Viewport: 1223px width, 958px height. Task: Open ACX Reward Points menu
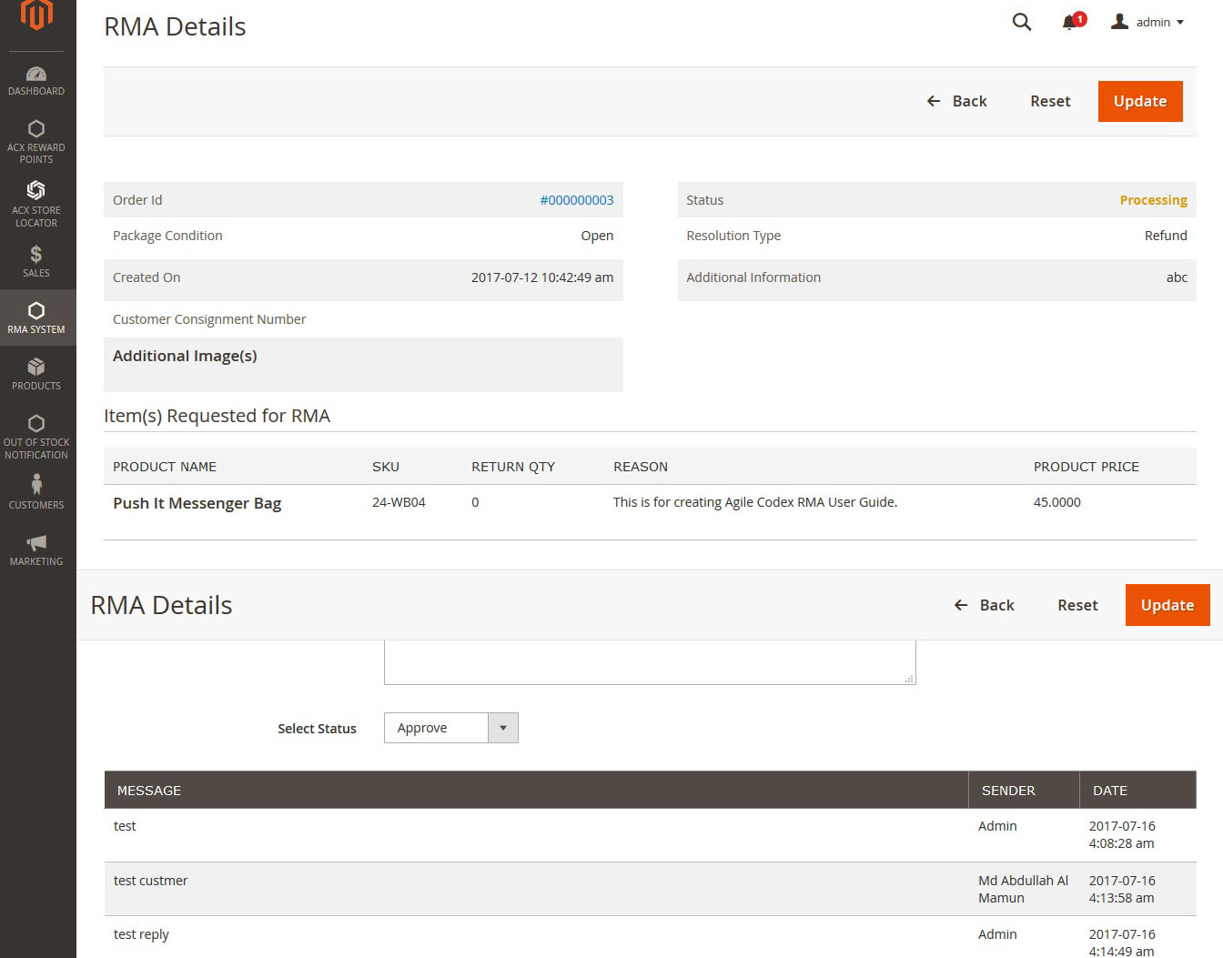(x=36, y=141)
